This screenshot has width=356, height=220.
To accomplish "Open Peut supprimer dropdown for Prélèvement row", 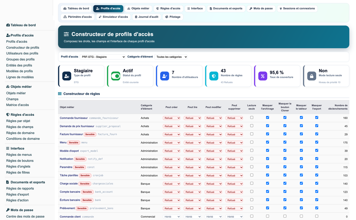I will (x=234, y=208).
